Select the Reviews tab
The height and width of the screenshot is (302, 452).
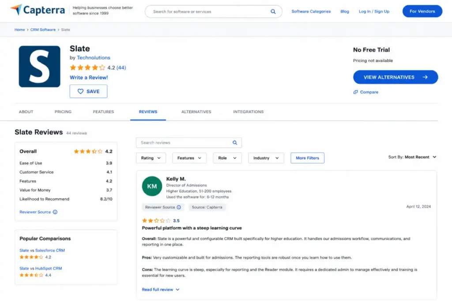[x=148, y=112]
